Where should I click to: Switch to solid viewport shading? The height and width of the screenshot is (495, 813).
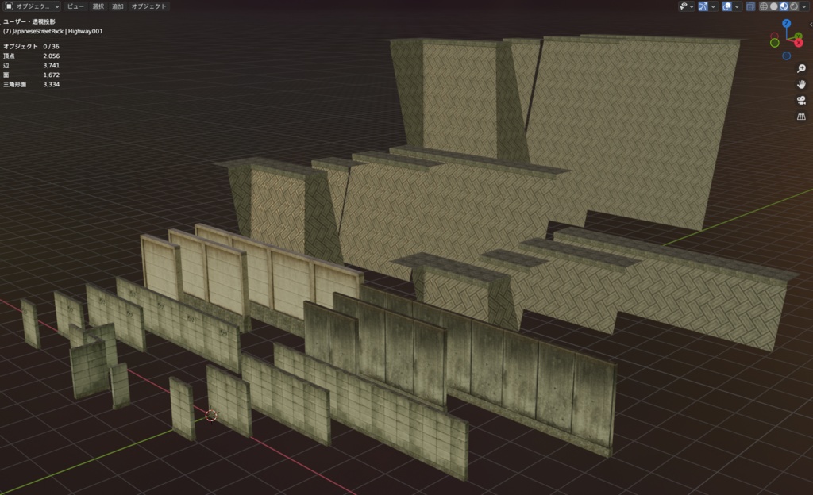(773, 6)
